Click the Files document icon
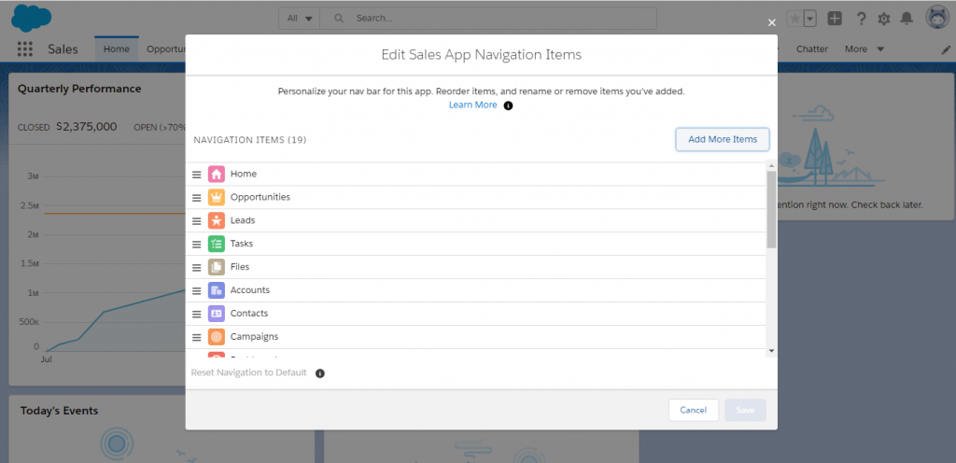956x463 pixels. [217, 267]
